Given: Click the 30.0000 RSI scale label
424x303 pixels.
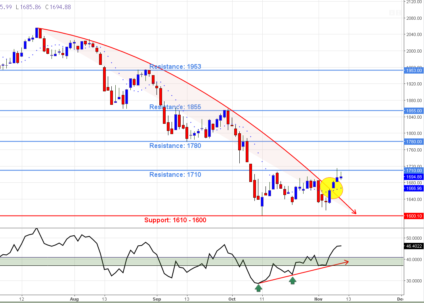Looking at the screenshot, I should pyautogui.click(x=414, y=281).
